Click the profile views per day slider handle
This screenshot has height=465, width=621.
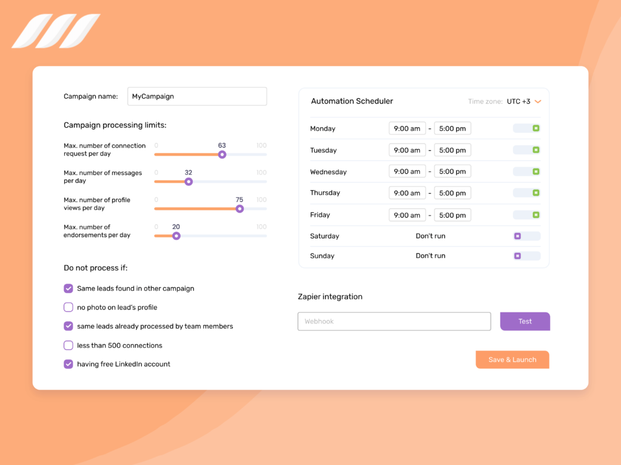pyautogui.click(x=240, y=209)
